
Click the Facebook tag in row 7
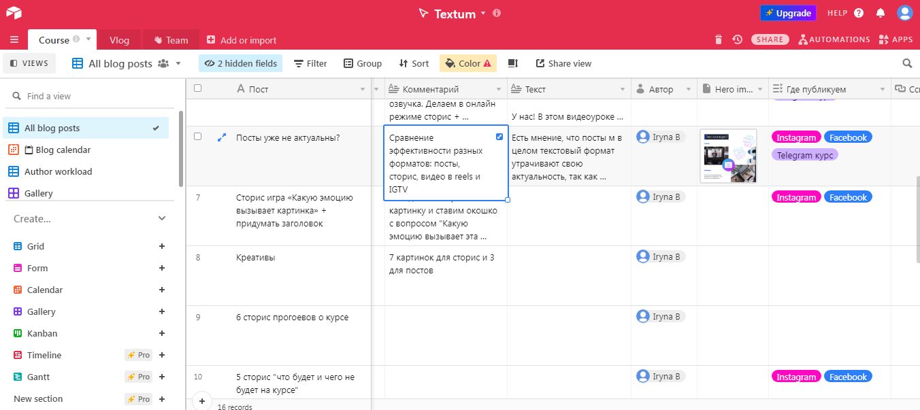tap(848, 197)
